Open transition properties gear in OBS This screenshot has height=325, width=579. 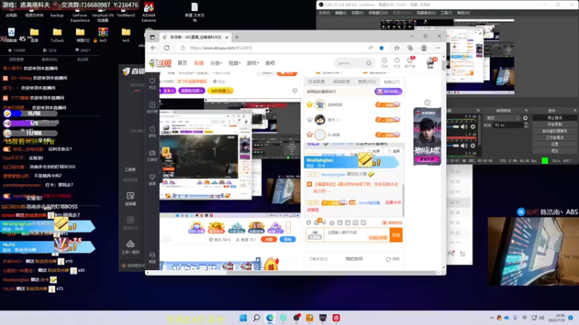(x=525, y=118)
